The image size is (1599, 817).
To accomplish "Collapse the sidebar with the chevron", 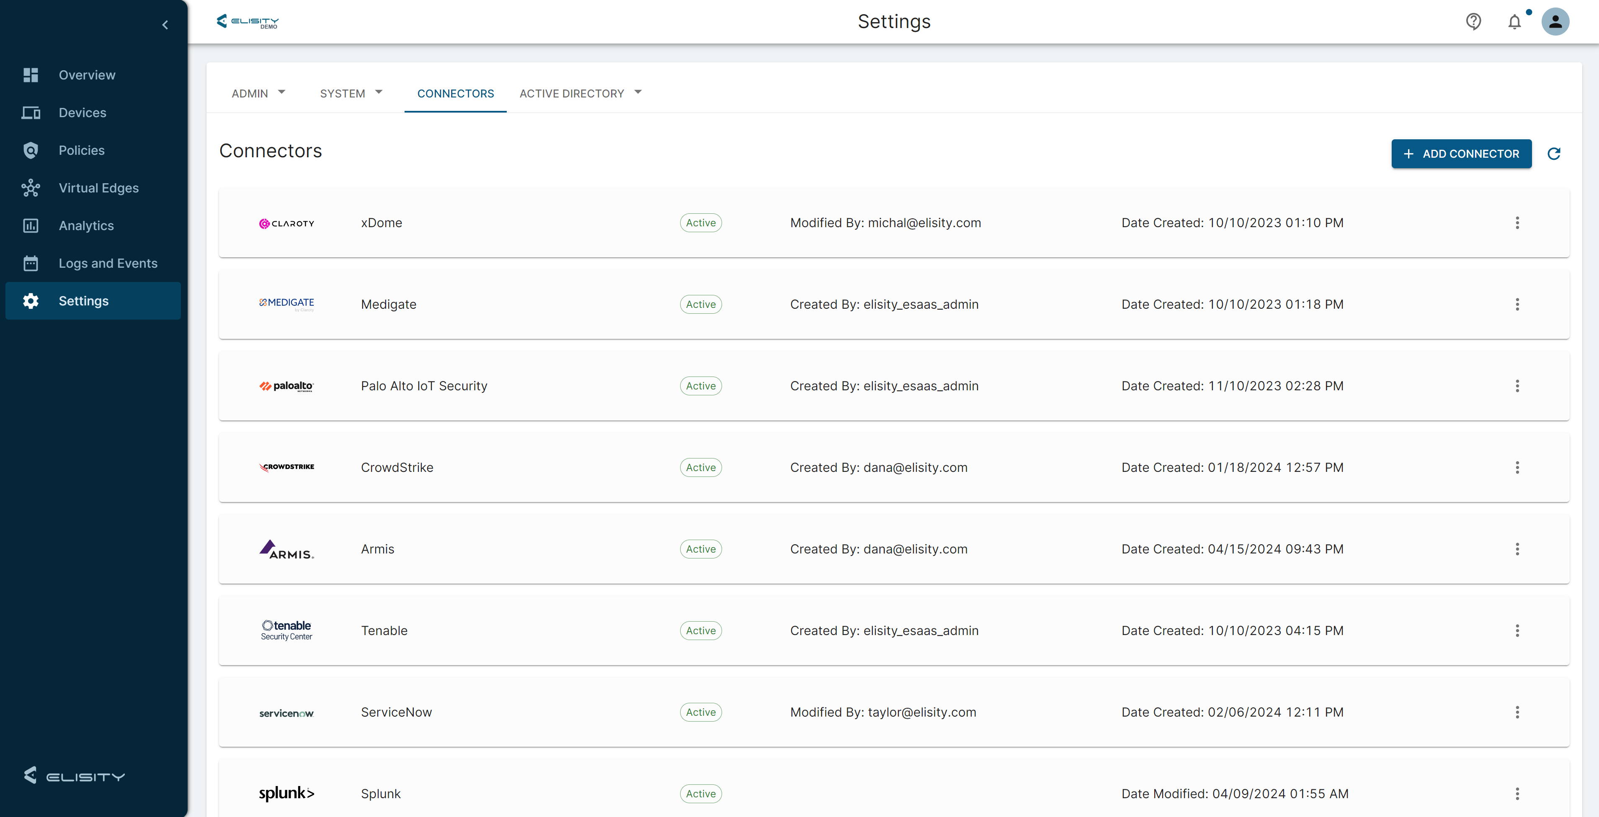I will [165, 25].
